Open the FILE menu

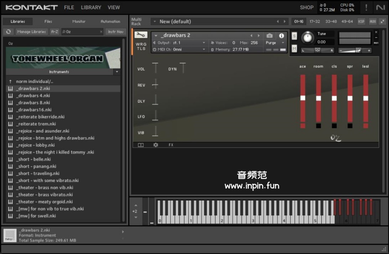tap(69, 8)
